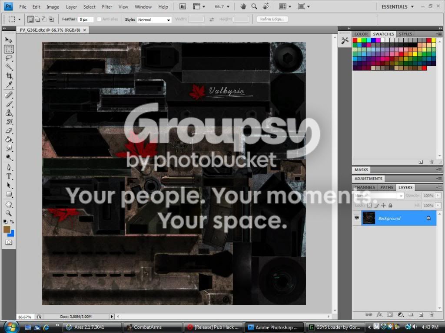Click the Refine Edge button

pos(272,19)
